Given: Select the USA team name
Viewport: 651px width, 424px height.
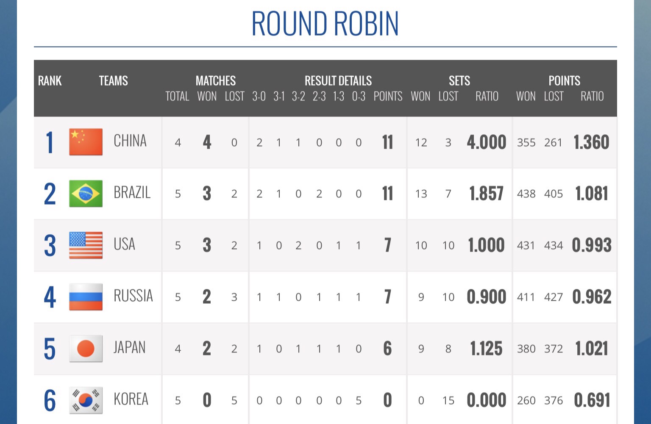Looking at the screenshot, I should tap(124, 244).
